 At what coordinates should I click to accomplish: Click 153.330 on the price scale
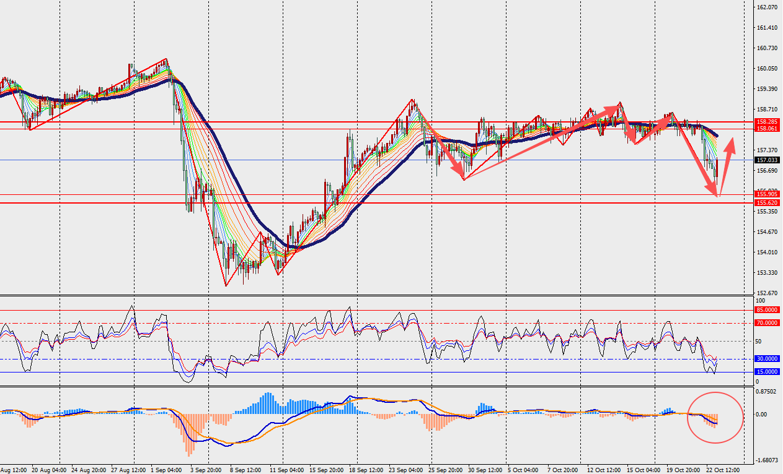(x=768, y=273)
